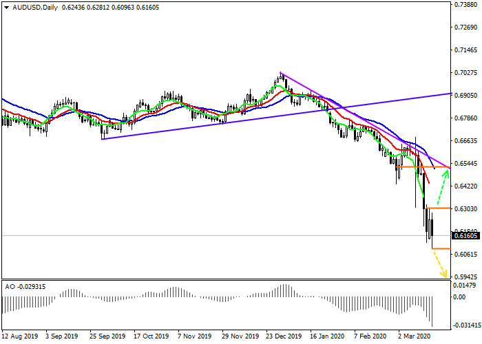Select the yellow dashed downward arrow
Viewport: 482px width, 344px height.
click(439, 264)
